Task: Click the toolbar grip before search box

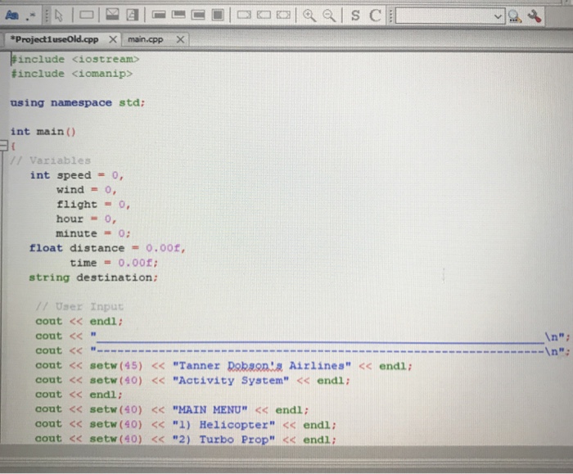Action: coord(390,16)
